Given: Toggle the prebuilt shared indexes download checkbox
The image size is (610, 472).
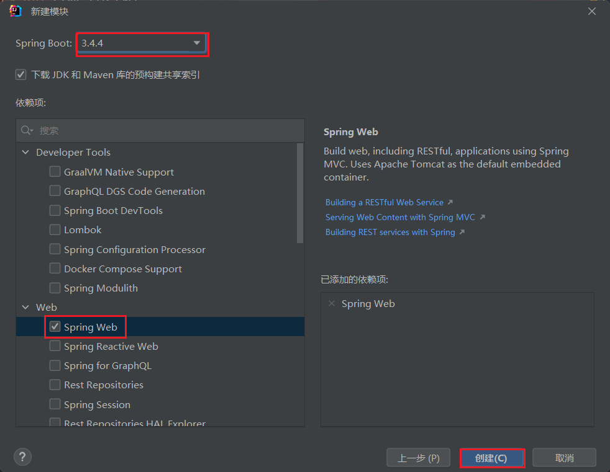Looking at the screenshot, I should (x=21, y=74).
